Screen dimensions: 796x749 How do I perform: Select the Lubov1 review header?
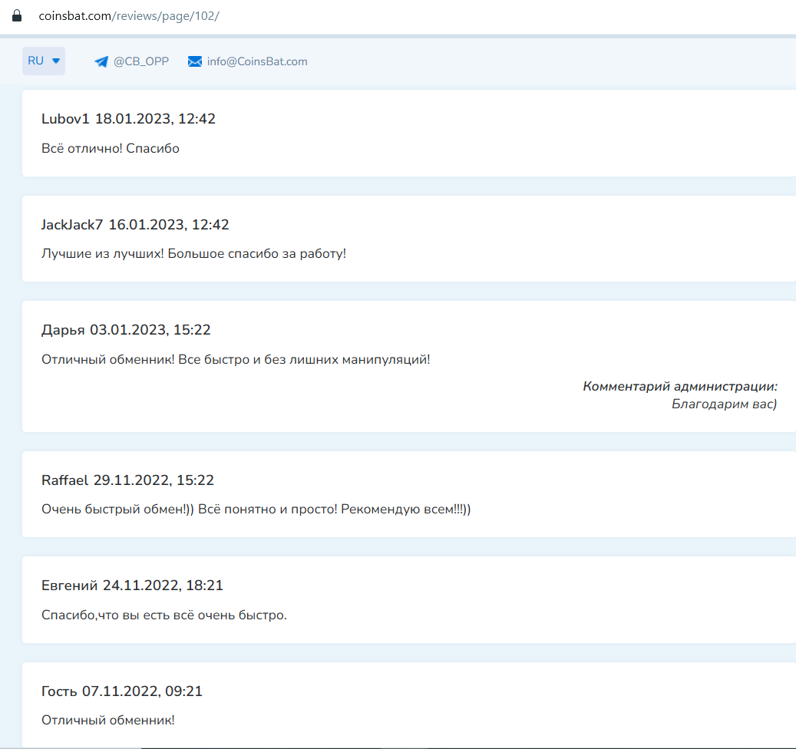128,119
